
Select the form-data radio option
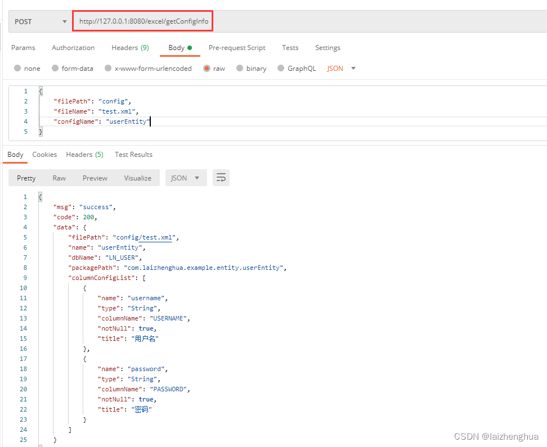(55, 69)
